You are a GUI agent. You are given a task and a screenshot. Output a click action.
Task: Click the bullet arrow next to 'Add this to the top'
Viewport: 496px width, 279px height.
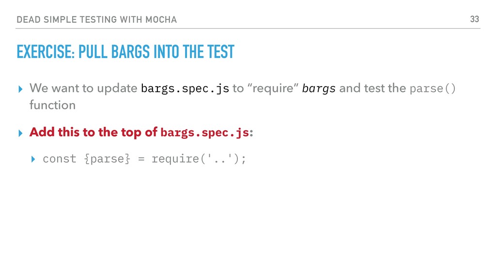pyautogui.click(x=20, y=133)
